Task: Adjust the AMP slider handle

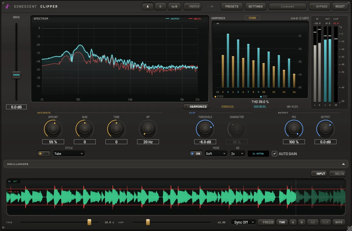Action: (x=148, y=222)
